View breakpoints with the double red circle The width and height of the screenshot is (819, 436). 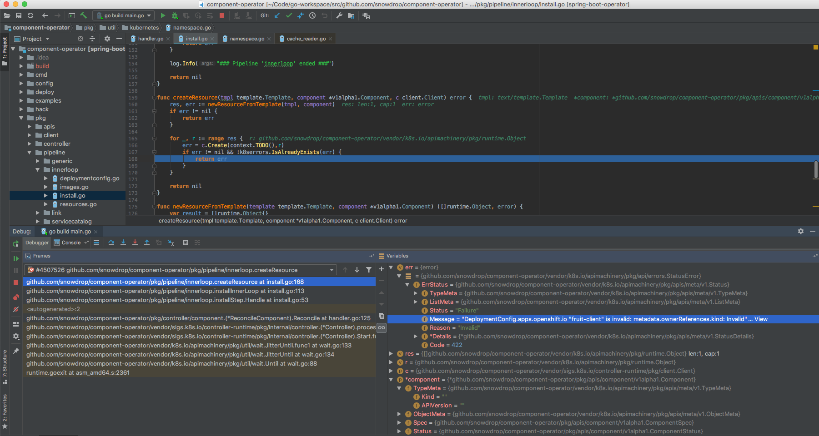click(16, 297)
